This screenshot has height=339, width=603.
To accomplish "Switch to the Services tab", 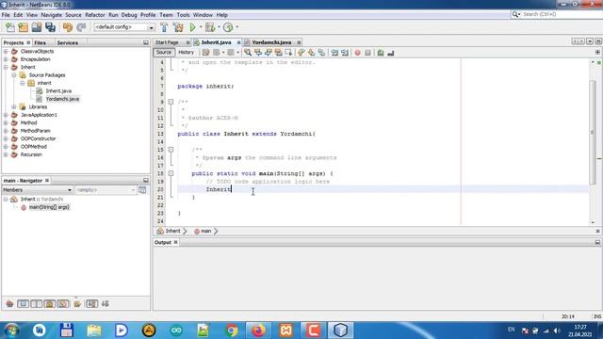I will (68, 42).
